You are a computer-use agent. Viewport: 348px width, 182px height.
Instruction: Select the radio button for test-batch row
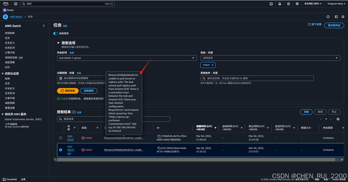click(x=61, y=138)
